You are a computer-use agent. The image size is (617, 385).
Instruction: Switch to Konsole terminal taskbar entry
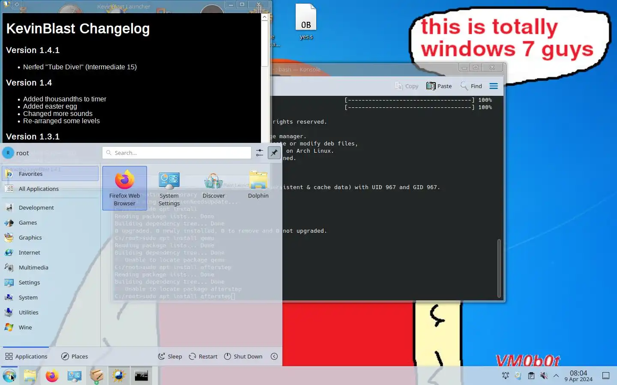[x=141, y=376]
